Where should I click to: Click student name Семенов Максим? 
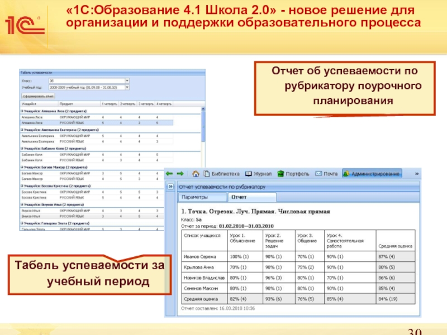pos(201,288)
